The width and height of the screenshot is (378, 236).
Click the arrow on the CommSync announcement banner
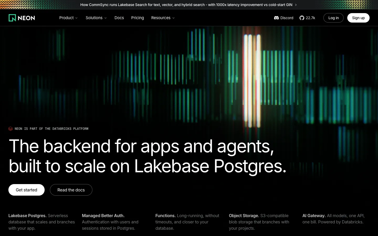point(296,5)
